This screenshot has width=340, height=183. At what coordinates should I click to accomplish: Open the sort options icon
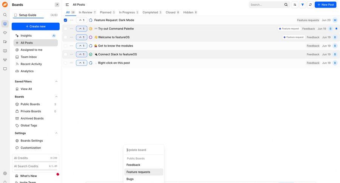(x=295, y=5)
